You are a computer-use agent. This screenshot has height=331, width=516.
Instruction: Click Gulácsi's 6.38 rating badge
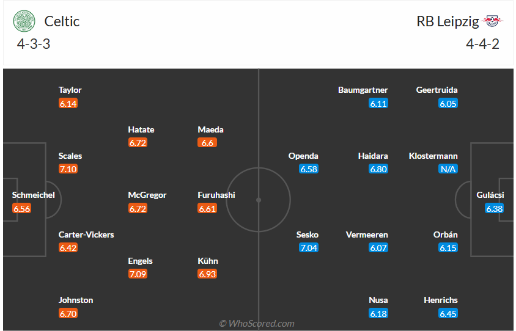493,208
